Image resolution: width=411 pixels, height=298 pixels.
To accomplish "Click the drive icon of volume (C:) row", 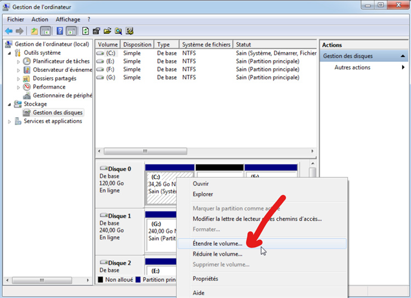I will pyautogui.click(x=100, y=53).
